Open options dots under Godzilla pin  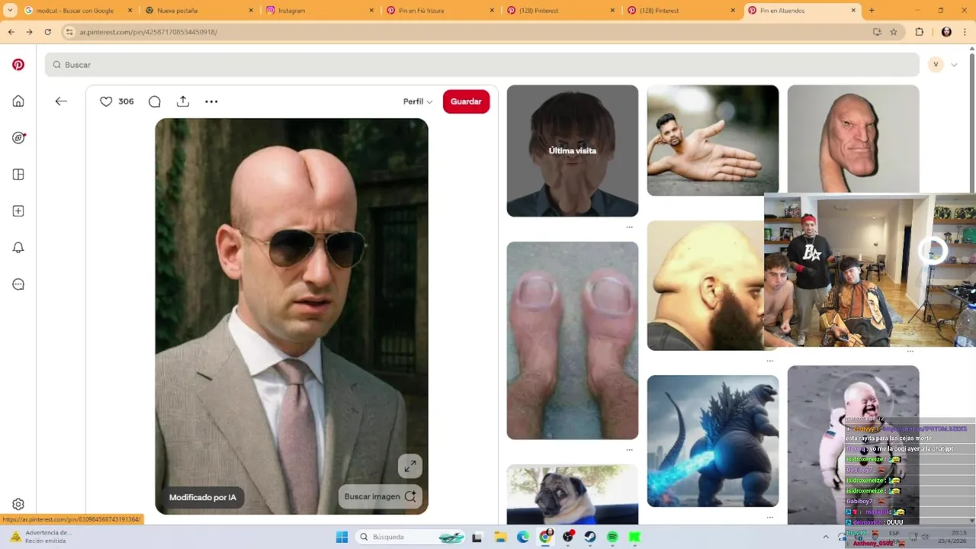[x=769, y=517]
